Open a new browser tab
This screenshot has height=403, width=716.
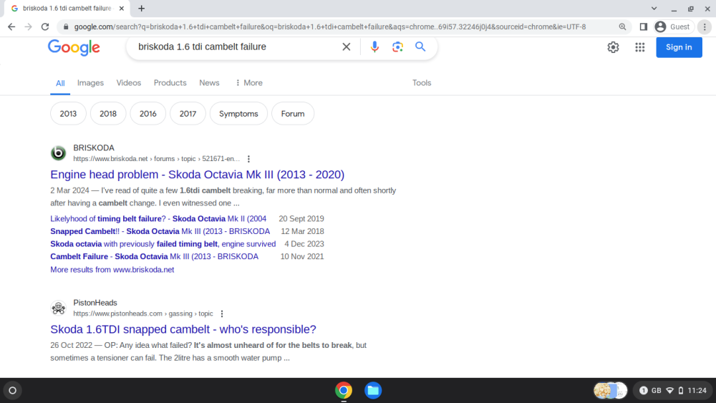point(142,8)
